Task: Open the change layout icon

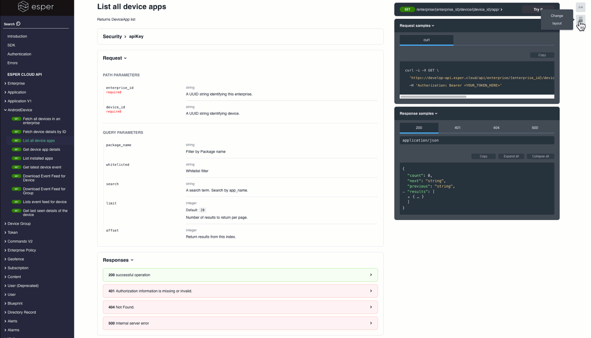Action: click(581, 19)
